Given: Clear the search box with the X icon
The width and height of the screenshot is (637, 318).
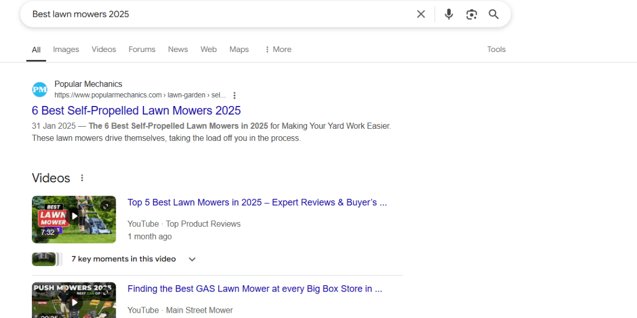Looking at the screenshot, I should 421,14.
